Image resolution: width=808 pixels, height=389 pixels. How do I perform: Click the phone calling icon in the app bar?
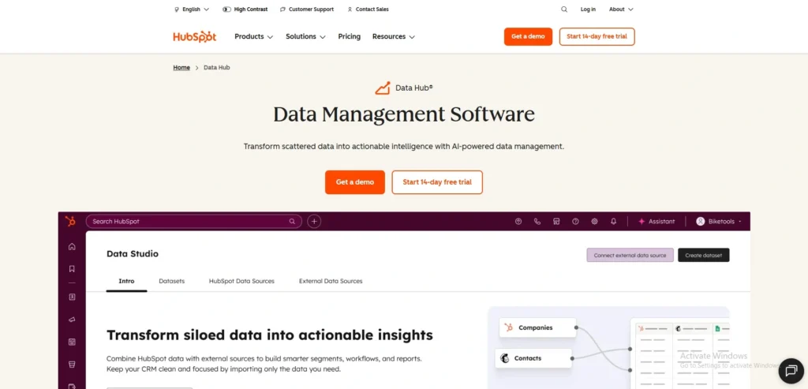coord(537,222)
